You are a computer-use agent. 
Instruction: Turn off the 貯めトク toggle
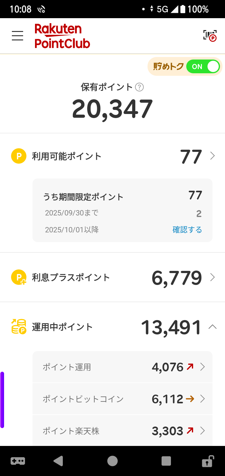point(203,66)
